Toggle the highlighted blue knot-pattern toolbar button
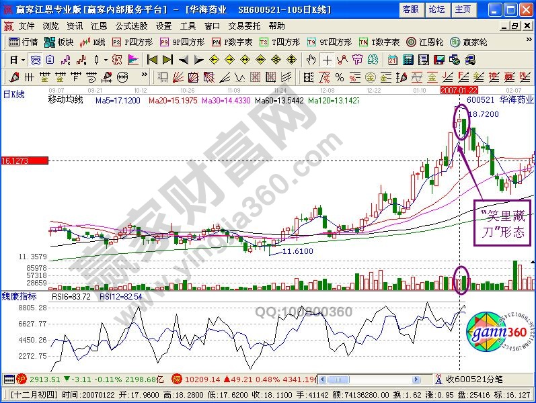Image resolution: width=536 pixels, height=403 pixels. click(36, 60)
